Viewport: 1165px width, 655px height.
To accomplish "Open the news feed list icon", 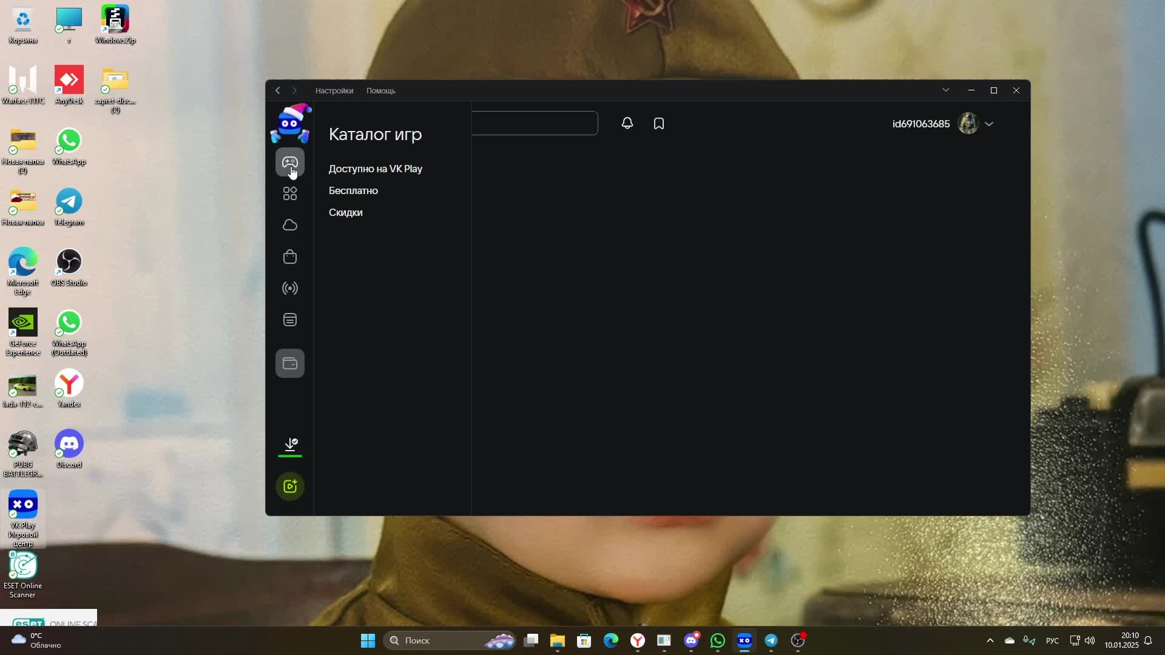I will click(x=289, y=320).
